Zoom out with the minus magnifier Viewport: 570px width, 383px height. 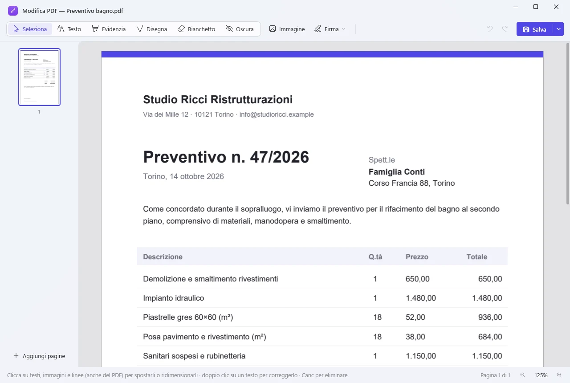point(523,375)
